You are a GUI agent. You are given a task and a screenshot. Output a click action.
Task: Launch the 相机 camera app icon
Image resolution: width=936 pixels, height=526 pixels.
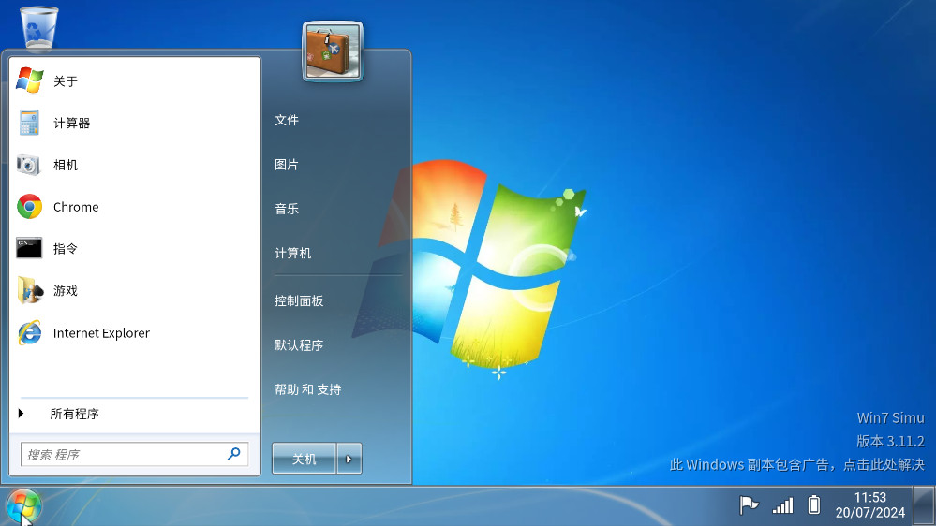coord(30,165)
